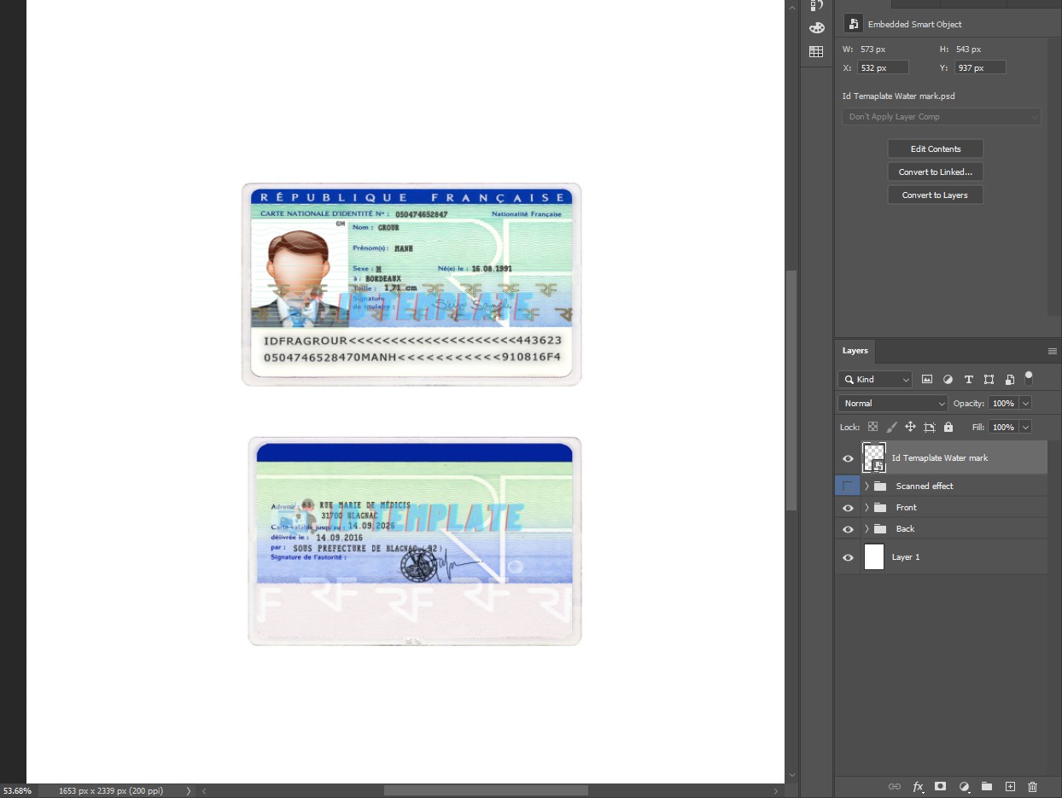Lock all layer attributes
This screenshot has width=1062, height=798.
(x=948, y=427)
